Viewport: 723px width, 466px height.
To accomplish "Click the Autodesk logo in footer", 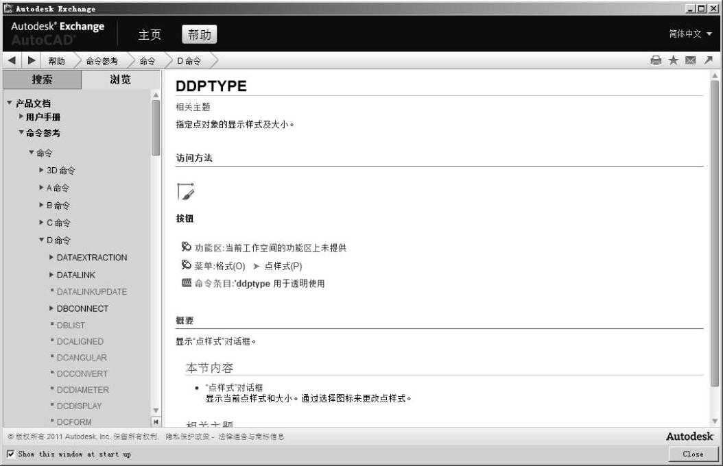I will [690, 436].
